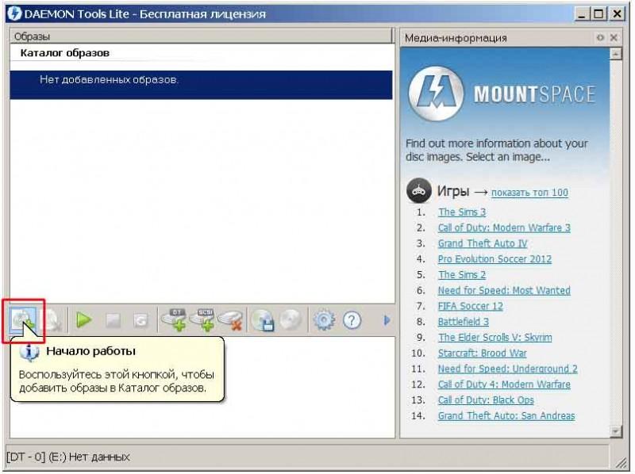Click the 'Каталог образов' heading
The width and height of the screenshot is (635, 474).
[x=65, y=53]
